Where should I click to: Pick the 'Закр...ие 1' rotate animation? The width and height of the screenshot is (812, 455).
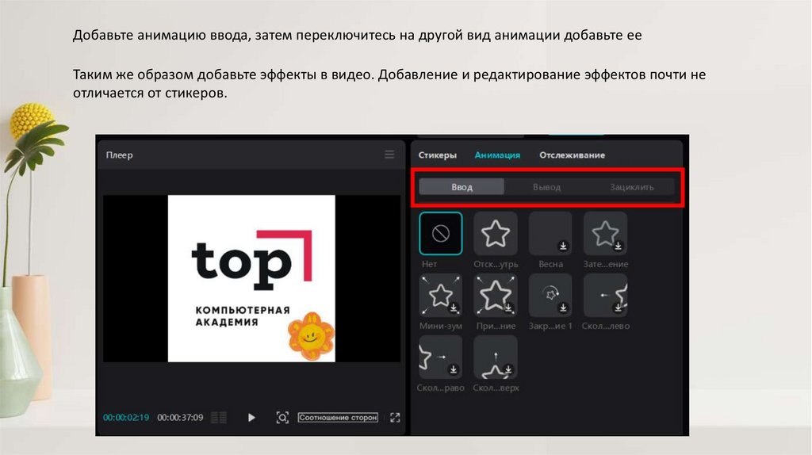point(550,295)
